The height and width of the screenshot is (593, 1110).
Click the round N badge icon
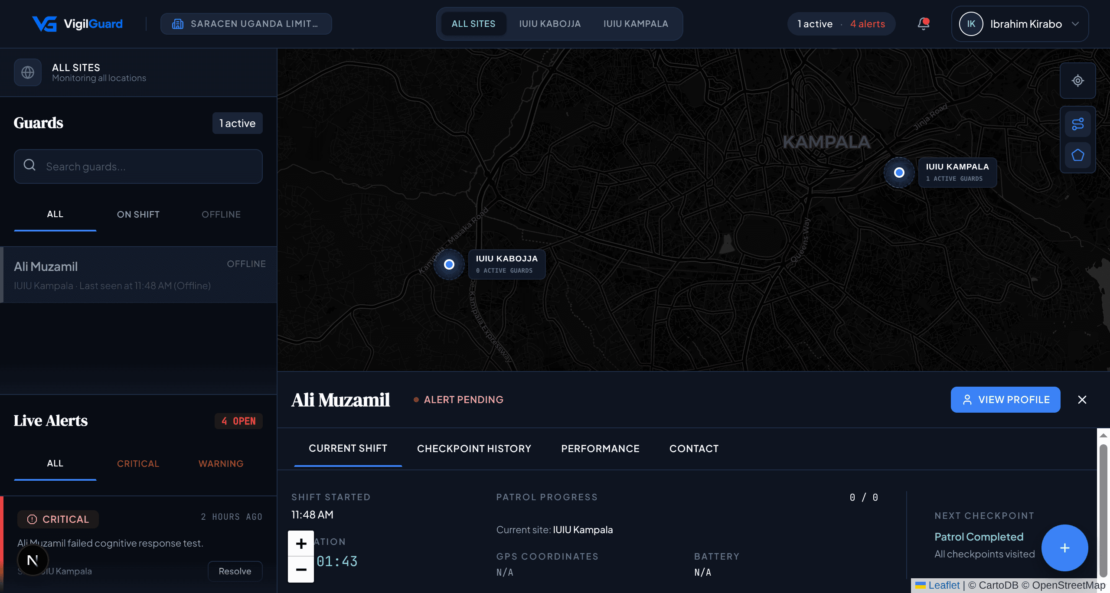click(33, 560)
